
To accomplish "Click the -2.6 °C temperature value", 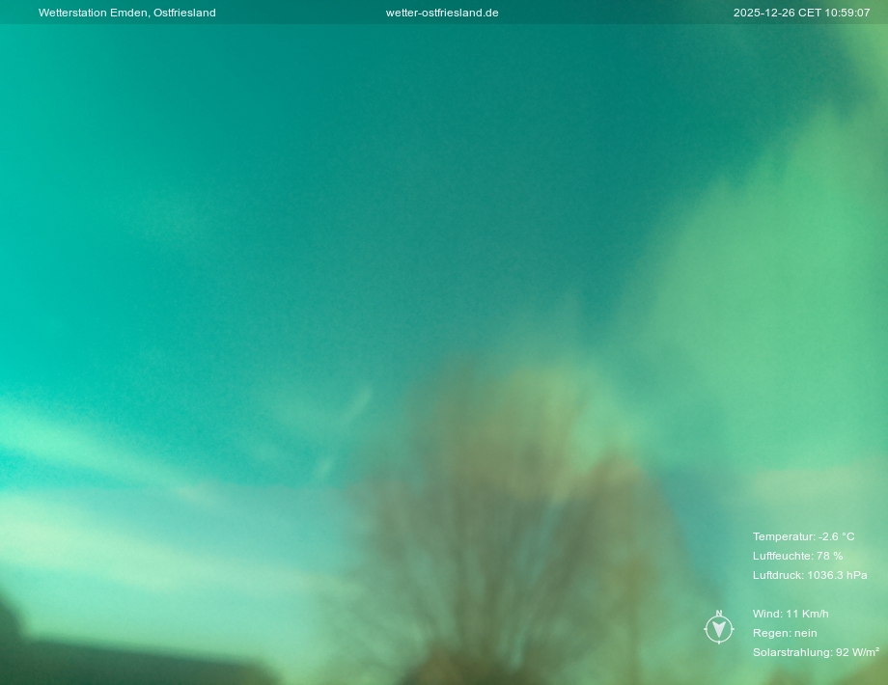I will click(x=837, y=536).
